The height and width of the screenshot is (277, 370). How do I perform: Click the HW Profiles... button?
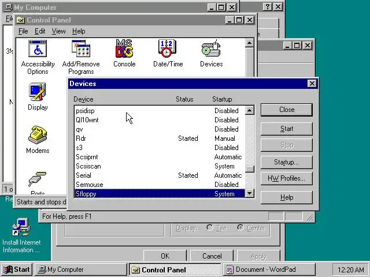287,178
